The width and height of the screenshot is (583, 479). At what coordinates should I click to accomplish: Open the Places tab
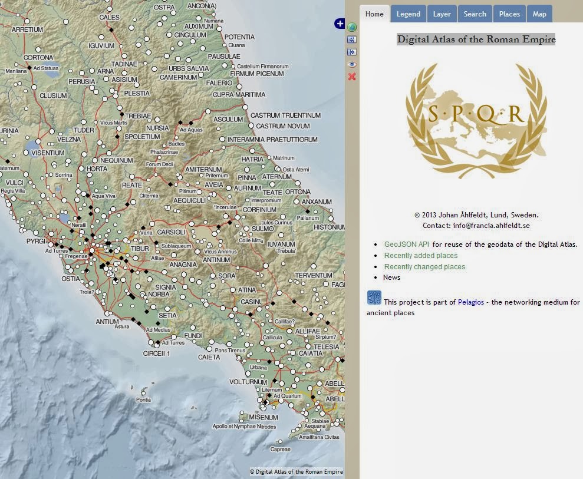tap(509, 14)
